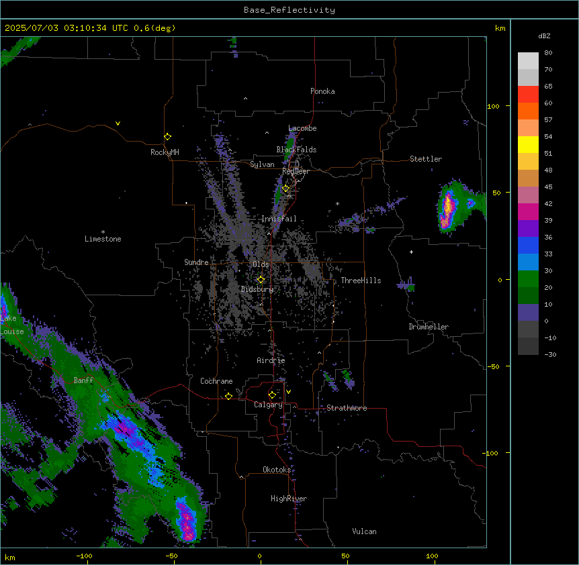Click the yellow marker above Calgary label

pyautogui.click(x=272, y=395)
